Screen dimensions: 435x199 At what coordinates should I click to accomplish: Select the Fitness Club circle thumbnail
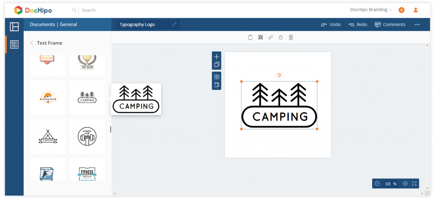point(87,136)
